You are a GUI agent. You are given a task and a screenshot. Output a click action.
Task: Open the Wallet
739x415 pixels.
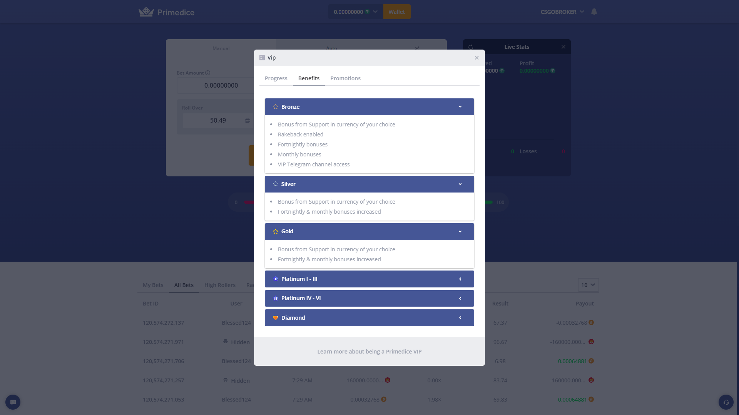coord(397,12)
